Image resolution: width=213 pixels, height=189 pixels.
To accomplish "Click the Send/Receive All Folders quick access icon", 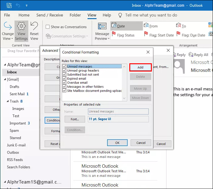I will (9, 5).
